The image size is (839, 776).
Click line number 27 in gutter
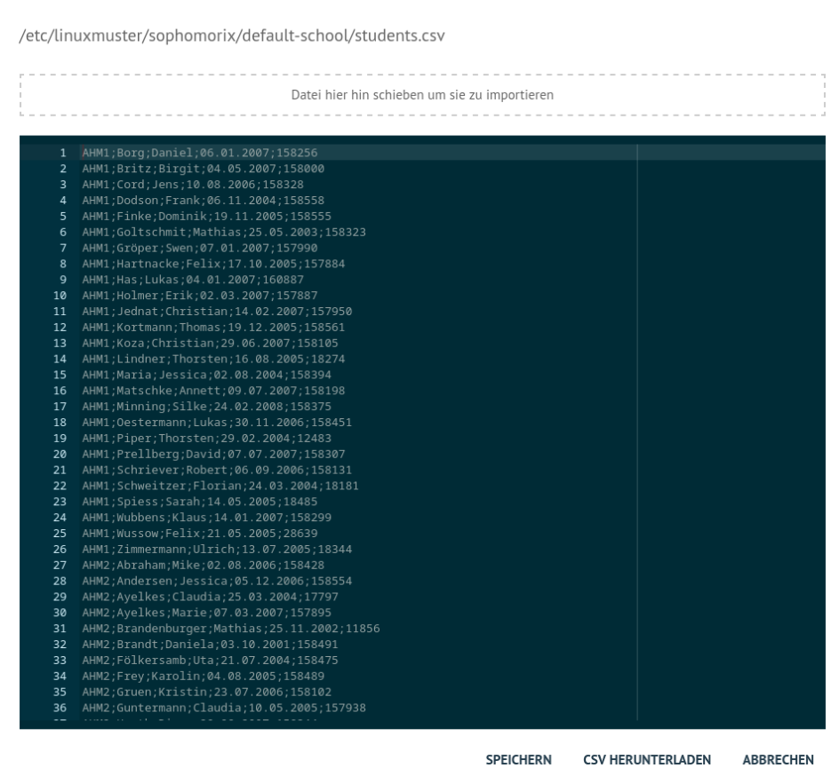(60, 566)
